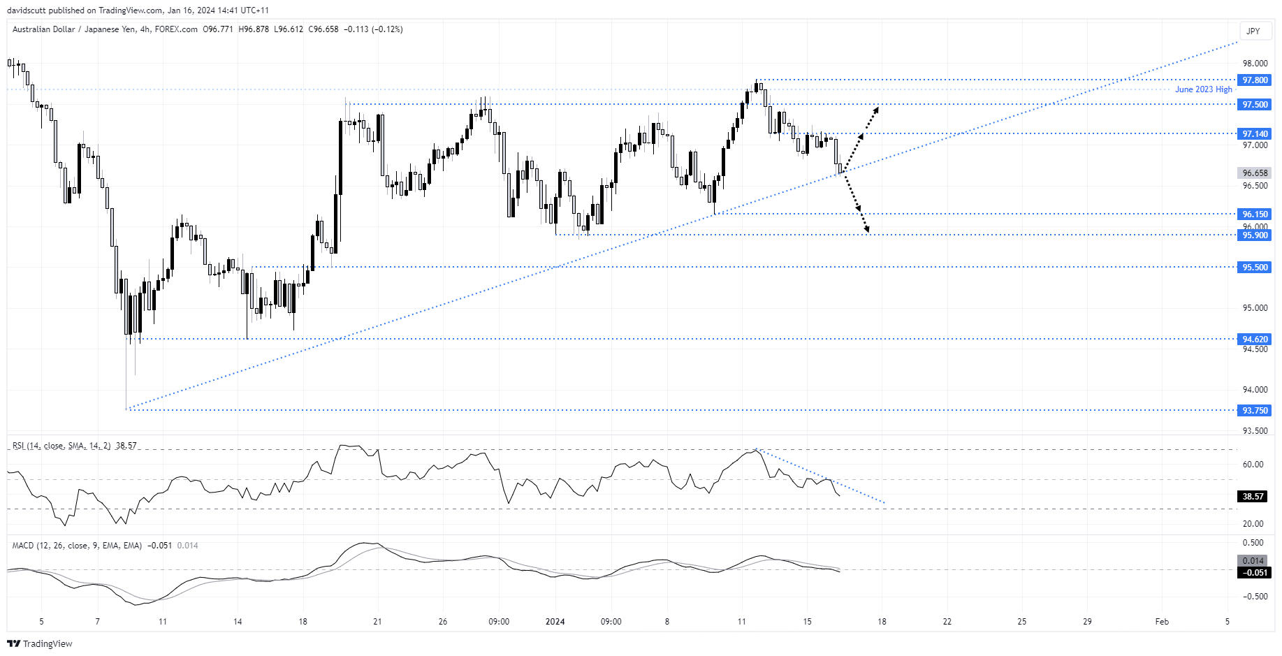This screenshot has width=1282, height=656.
Task: Click the current price tag 96.658
Action: coord(1255,173)
